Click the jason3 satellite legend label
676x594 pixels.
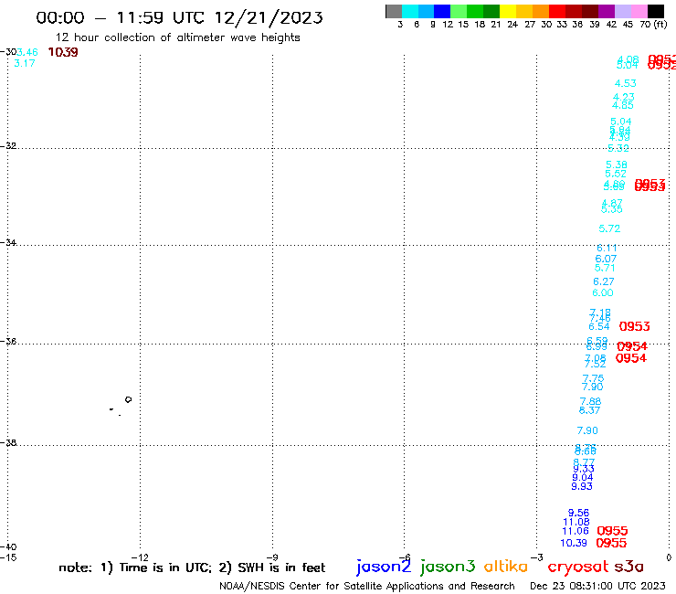click(448, 567)
